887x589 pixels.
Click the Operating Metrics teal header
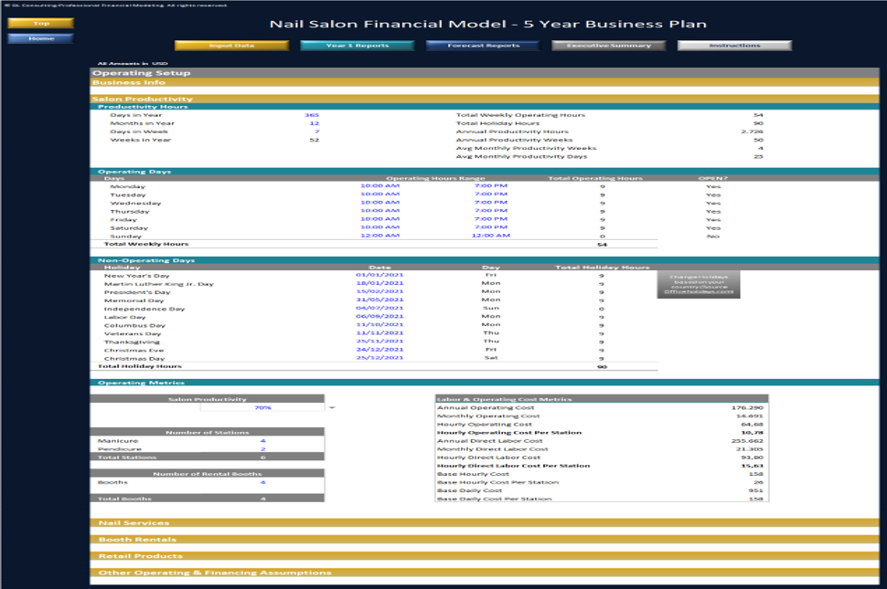[485, 383]
